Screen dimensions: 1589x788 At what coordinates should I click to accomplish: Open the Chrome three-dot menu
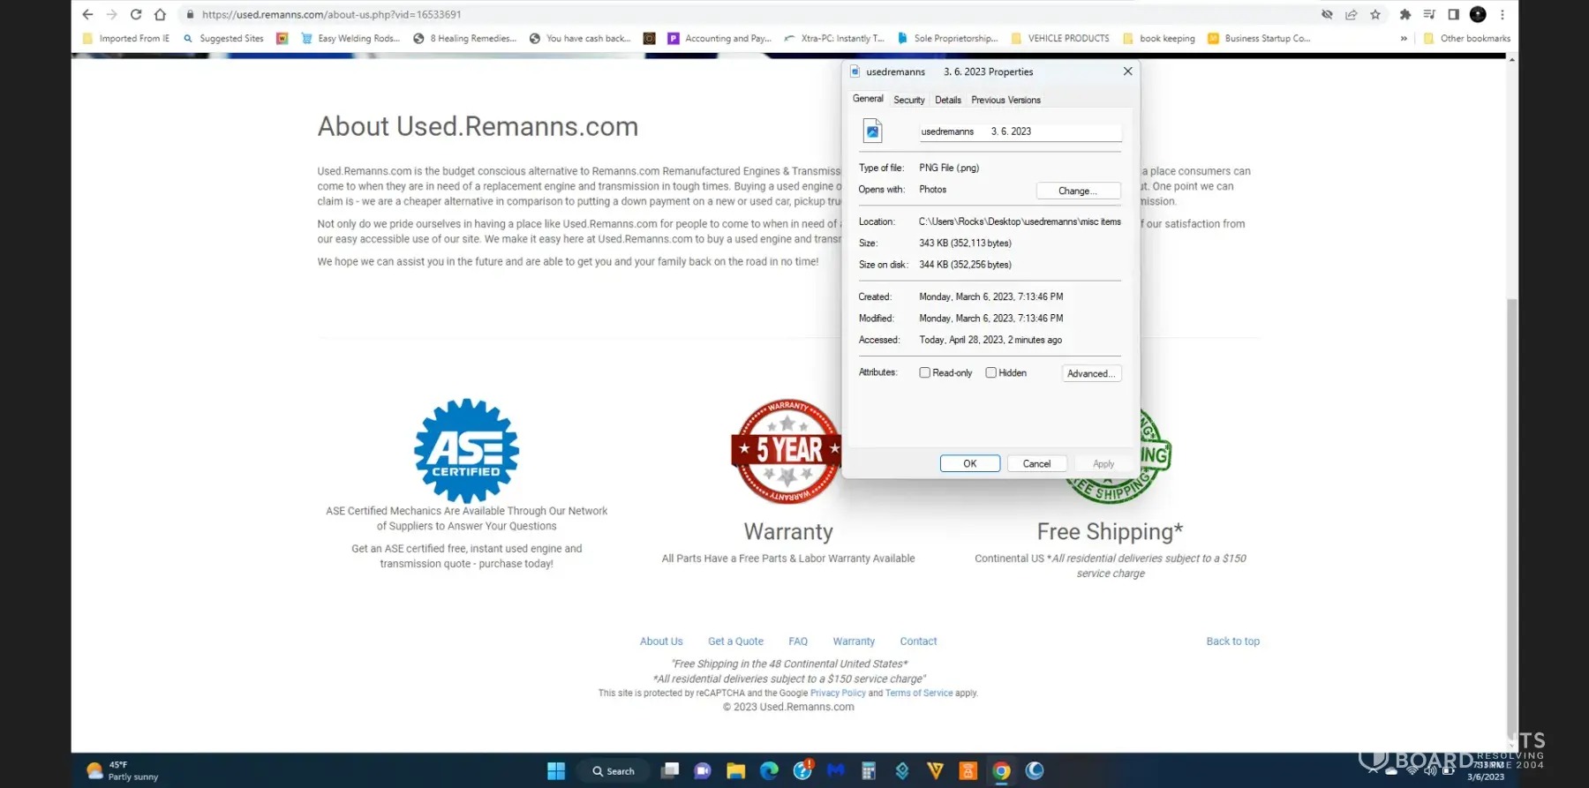tap(1502, 14)
